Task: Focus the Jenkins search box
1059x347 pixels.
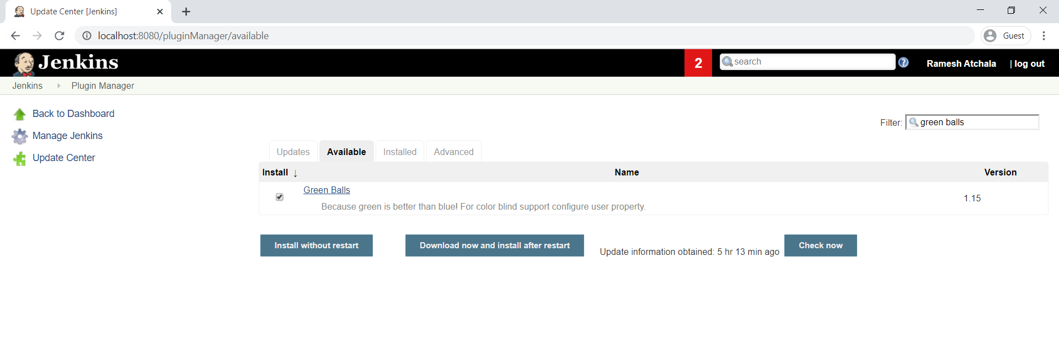Action: pyautogui.click(x=807, y=62)
